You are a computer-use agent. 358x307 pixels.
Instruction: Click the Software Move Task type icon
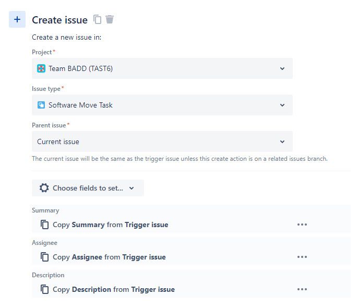point(41,105)
